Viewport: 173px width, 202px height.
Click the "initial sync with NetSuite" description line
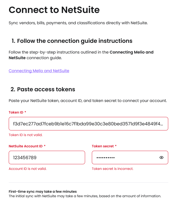coord(85,196)
